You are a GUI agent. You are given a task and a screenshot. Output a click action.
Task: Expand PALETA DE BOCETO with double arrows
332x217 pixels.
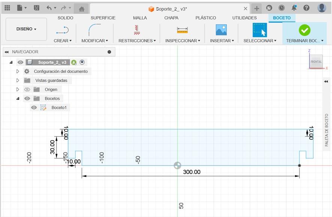326,81
